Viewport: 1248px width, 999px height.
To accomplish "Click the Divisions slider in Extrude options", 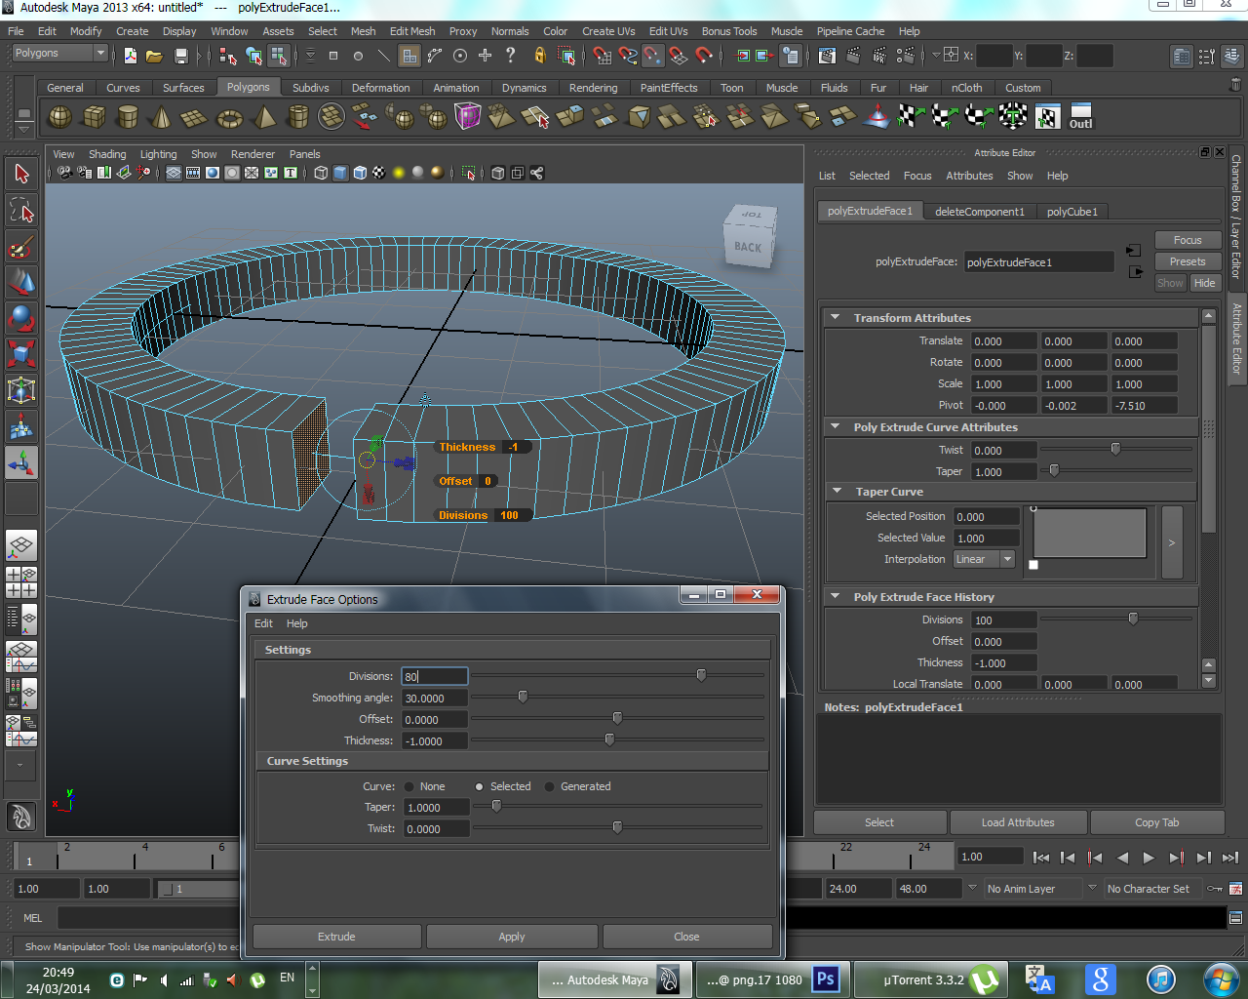I will coord(701,675).
